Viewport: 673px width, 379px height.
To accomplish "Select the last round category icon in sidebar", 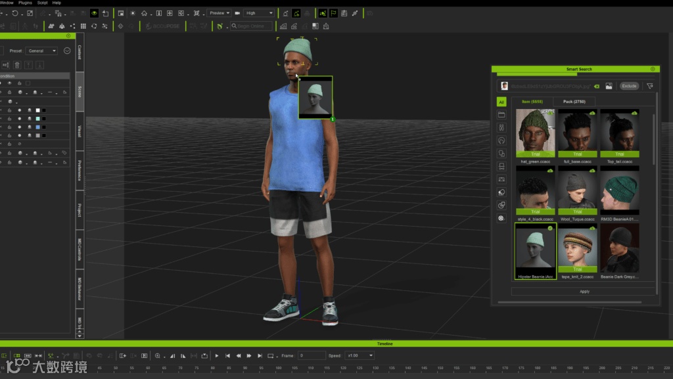I will coord(501,218).
